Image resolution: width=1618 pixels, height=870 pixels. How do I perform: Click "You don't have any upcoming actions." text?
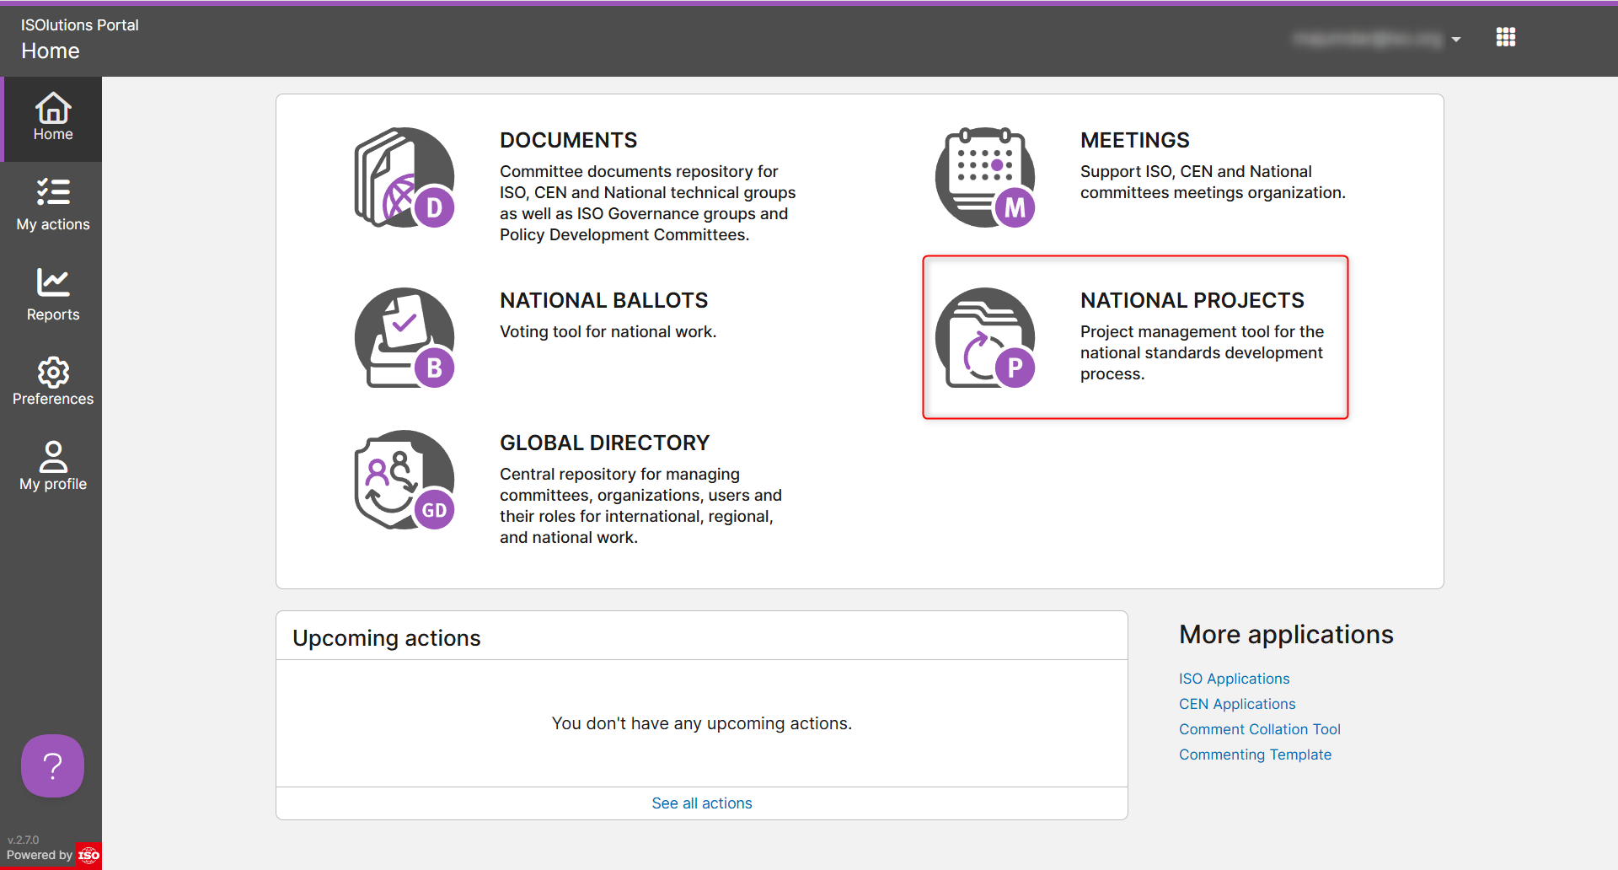[702, 723]
